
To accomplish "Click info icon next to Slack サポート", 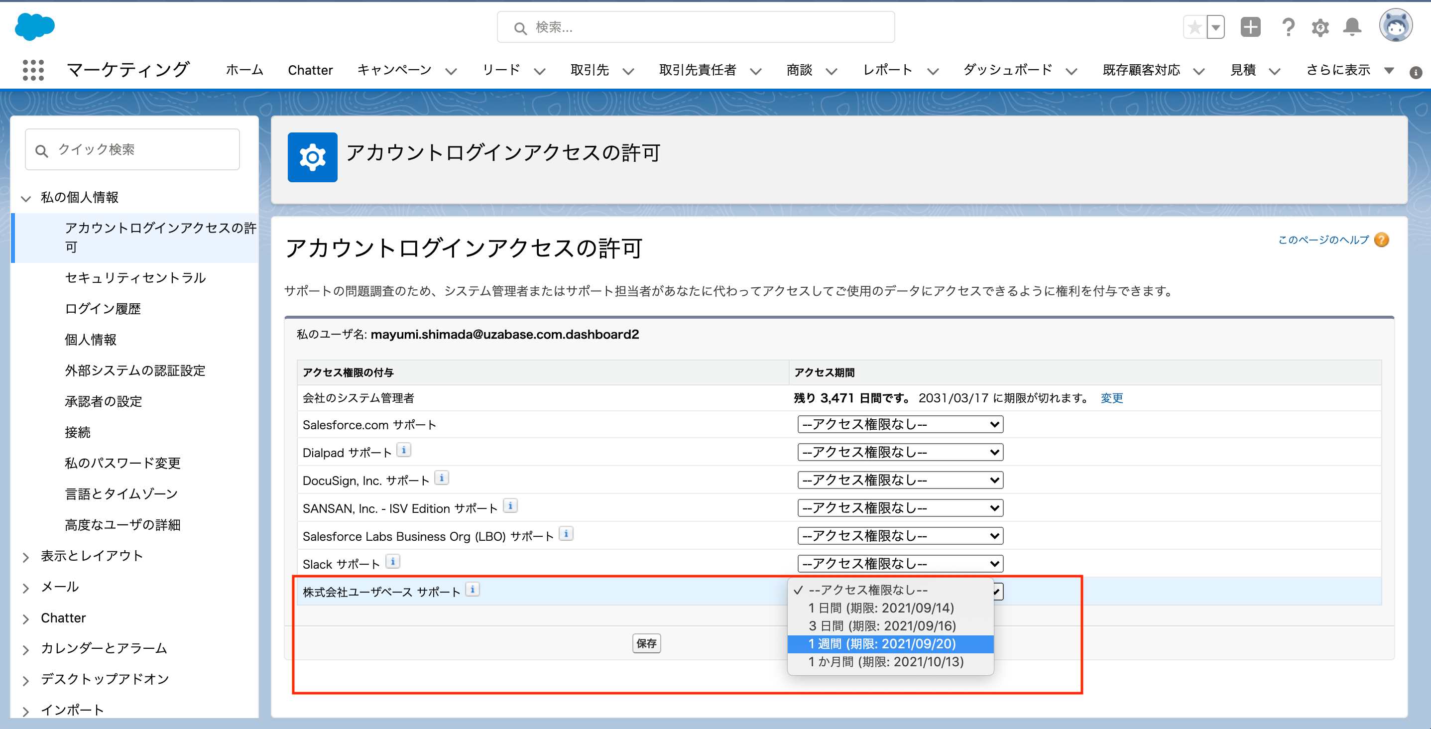I will coord(393,562).
